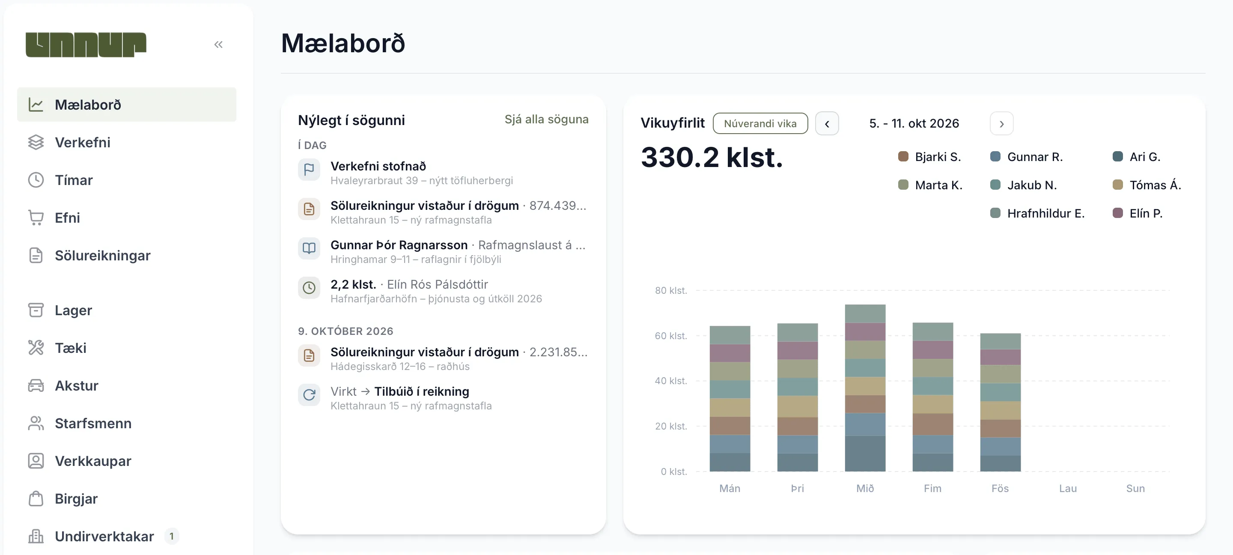
Task: Click the Verkefni stofnað flag icon
Action: pyautogui.click(x=309, y=169)
